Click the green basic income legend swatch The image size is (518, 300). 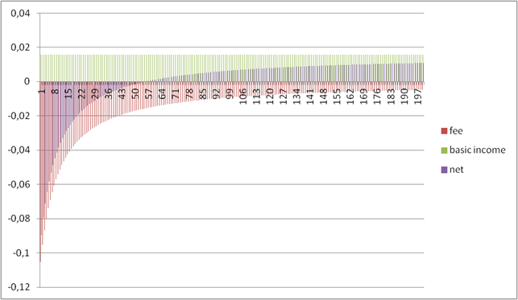[x=444, y=150]
